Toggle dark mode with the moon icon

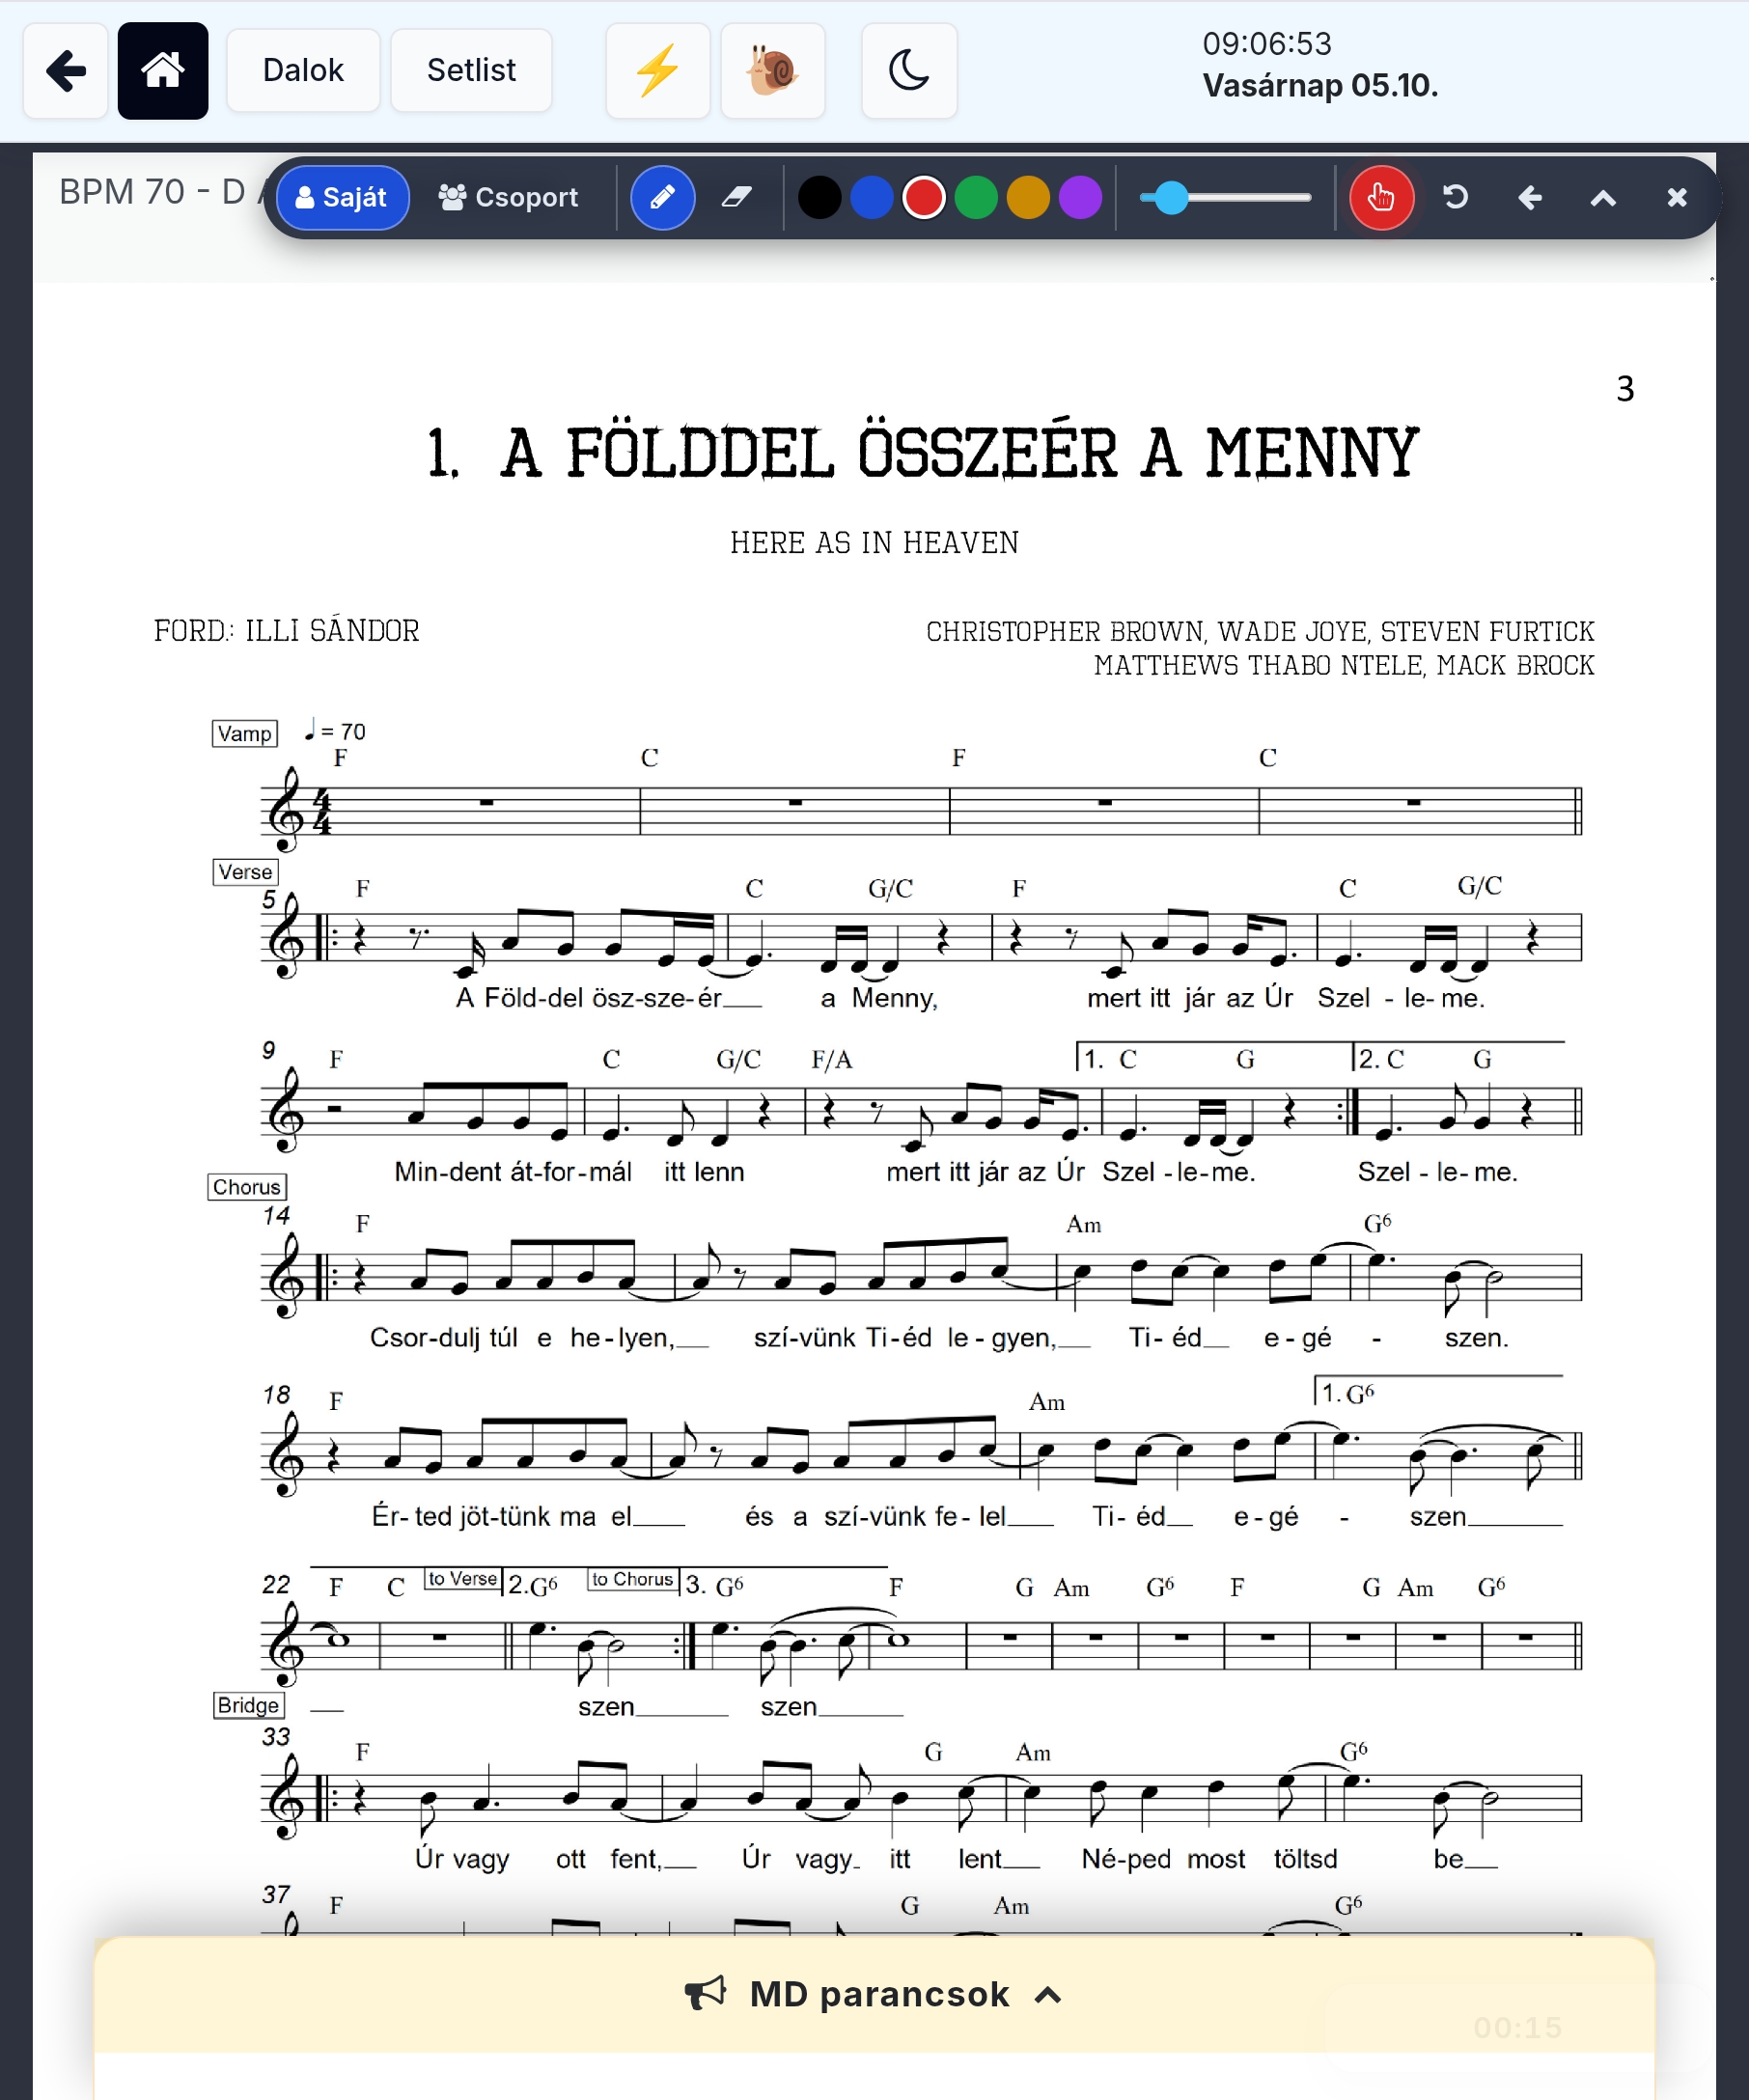pyautogui.click(x=909, y=71)
